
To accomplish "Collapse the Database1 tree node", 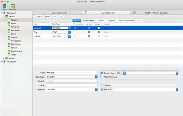I will tap(2, 13).
